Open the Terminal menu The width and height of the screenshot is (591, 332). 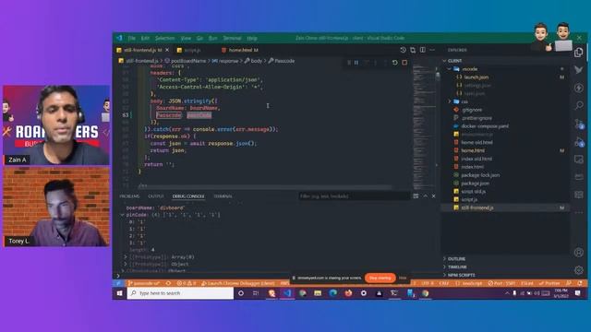click(232, 39)
